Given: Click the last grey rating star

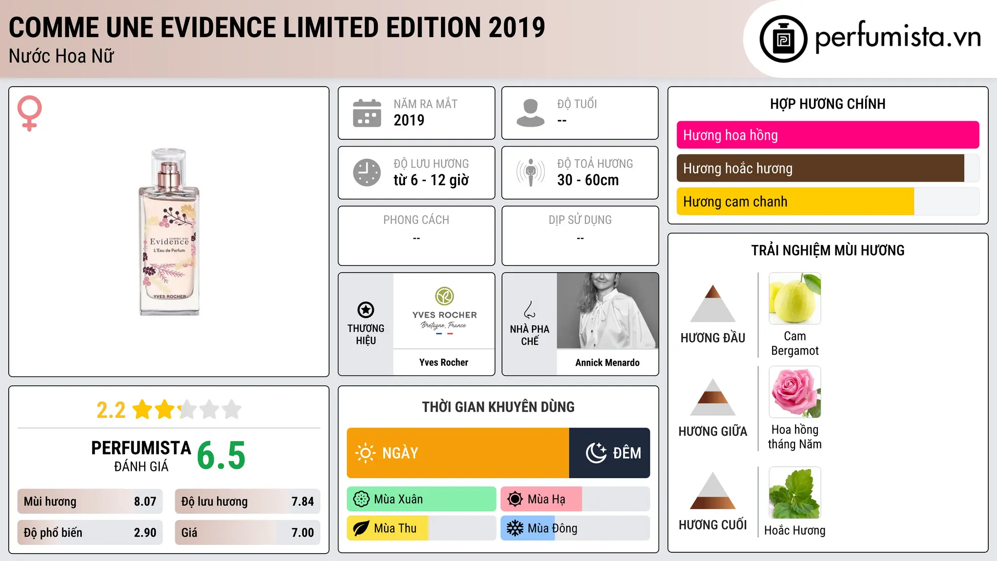Looking at the screenshot, I should click(232, 410).
